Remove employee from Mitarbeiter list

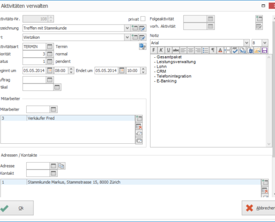[139, 127]
